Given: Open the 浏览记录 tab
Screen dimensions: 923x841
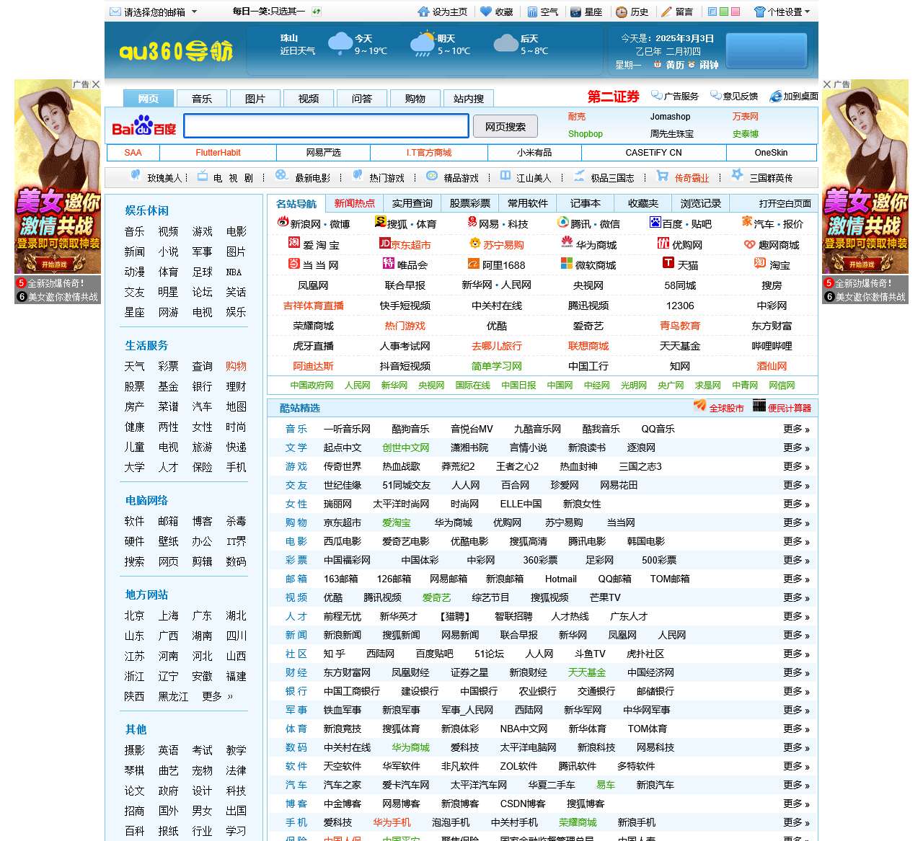Looking at the screenshot, I should point(700,203).
